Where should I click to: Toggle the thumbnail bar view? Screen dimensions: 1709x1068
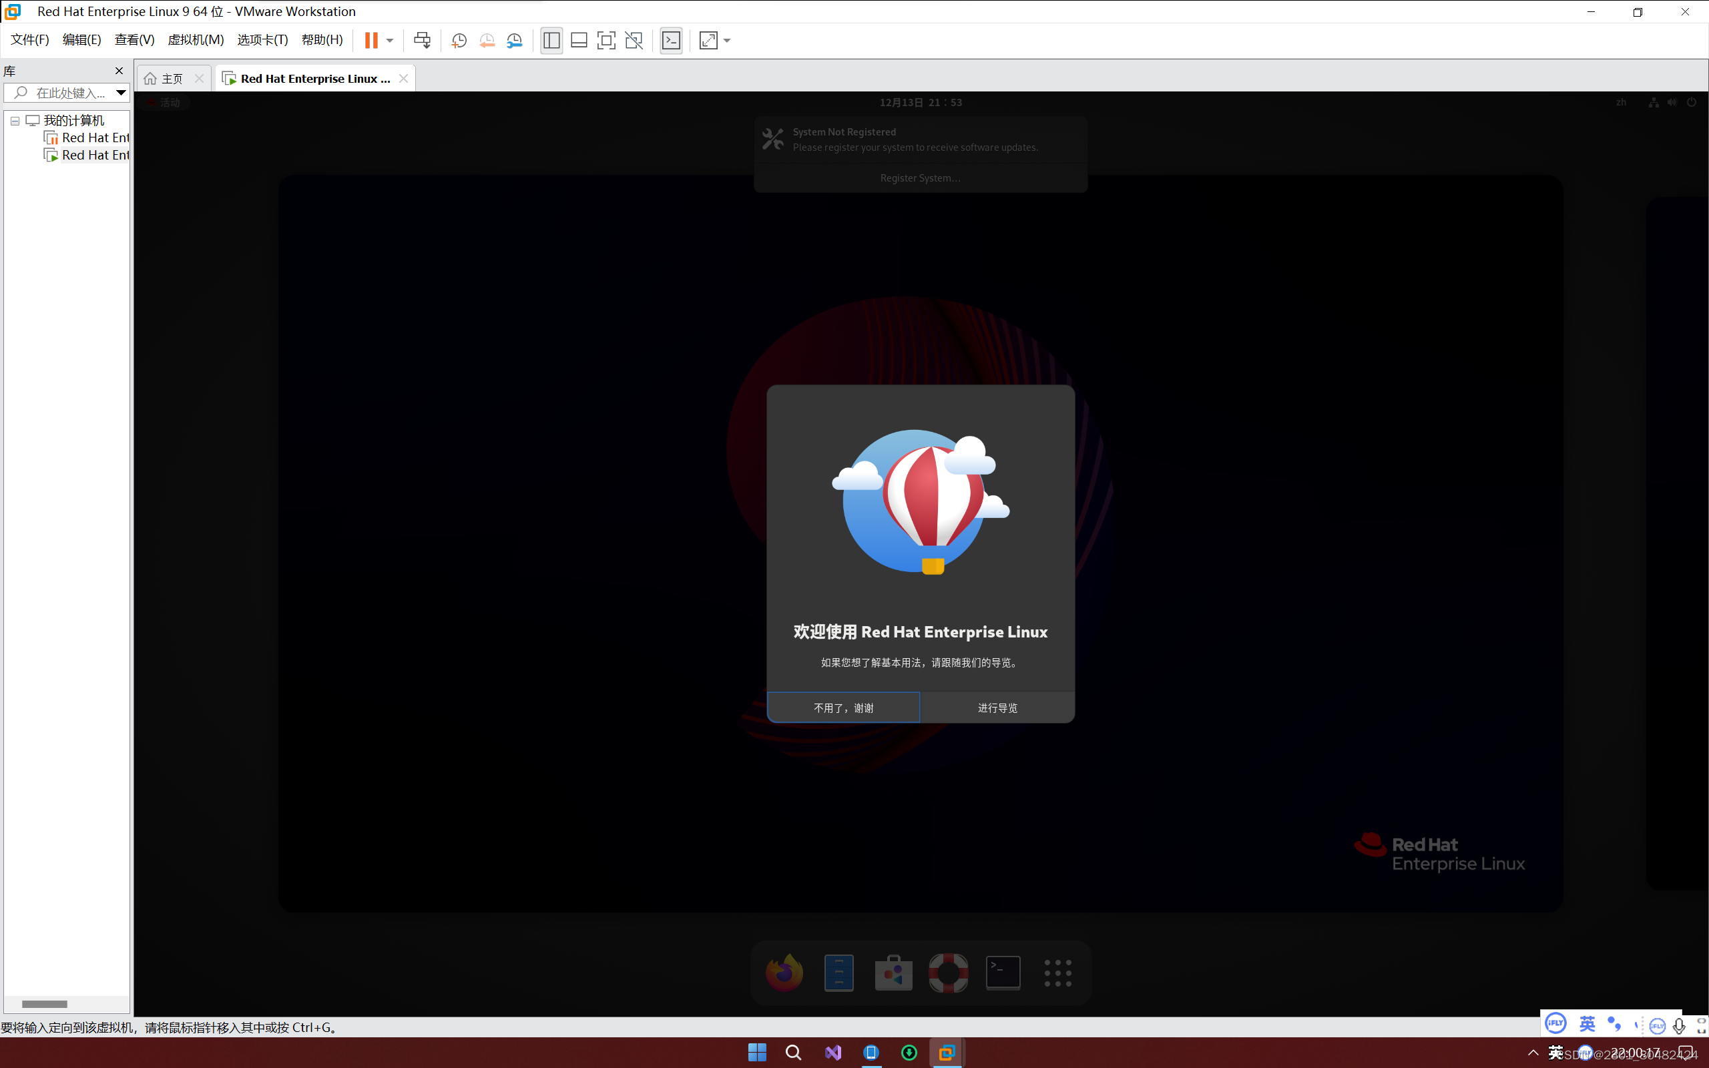pos(579,40)
